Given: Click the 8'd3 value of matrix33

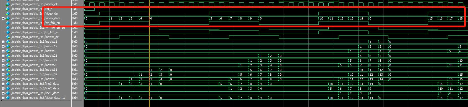Looking at the screenshot, I should pos(75,79).
